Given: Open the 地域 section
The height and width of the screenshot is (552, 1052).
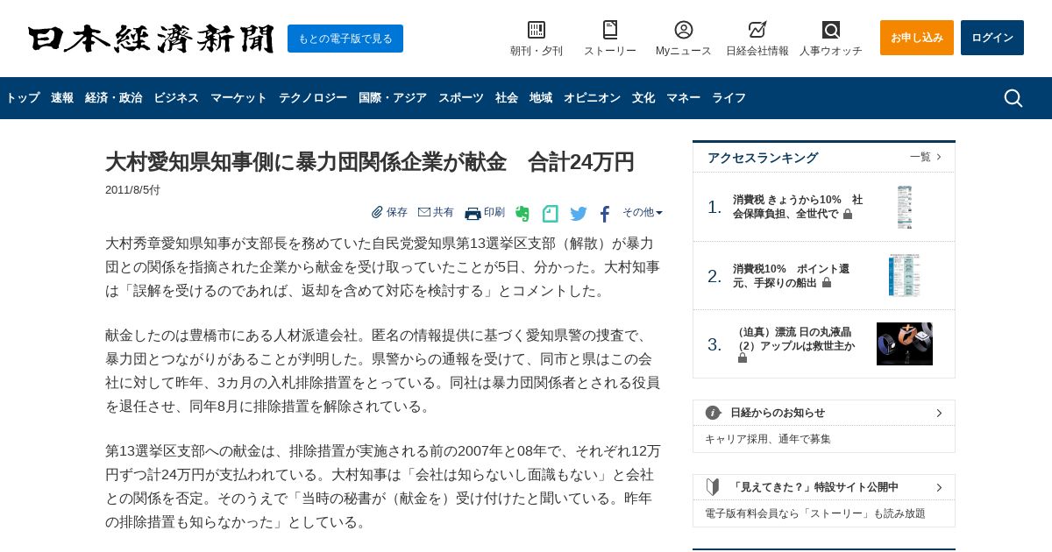Looking at the screenshot, I should (541, 98).
